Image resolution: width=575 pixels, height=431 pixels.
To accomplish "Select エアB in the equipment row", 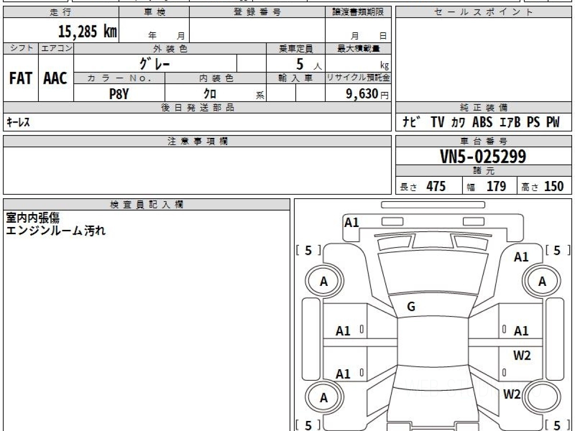I will tap(510, 123).
